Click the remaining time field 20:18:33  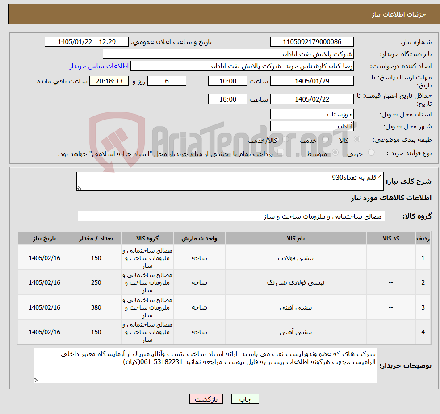(x=109, y=81)
